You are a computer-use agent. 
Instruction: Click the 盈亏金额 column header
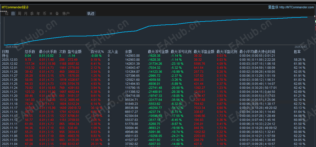75,52
